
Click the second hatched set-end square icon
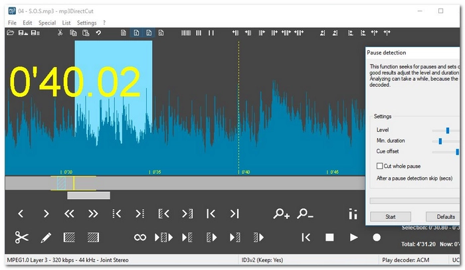[93, 237]
